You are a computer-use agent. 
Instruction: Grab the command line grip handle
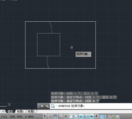coord(39,106)
